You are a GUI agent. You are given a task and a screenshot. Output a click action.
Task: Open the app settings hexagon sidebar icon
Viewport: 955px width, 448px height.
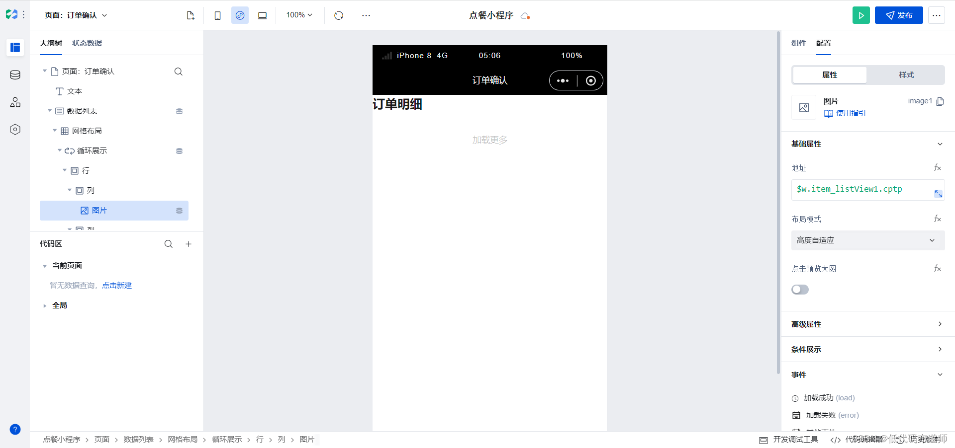(x=15, y=129)
